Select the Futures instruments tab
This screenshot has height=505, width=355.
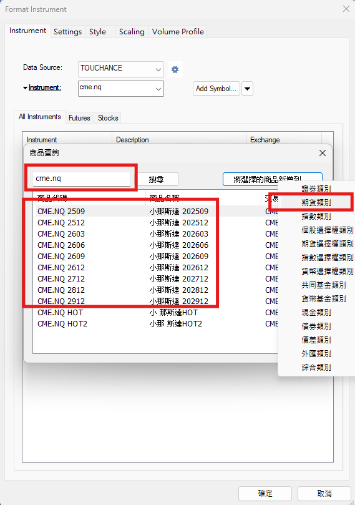tap(79, 118)
